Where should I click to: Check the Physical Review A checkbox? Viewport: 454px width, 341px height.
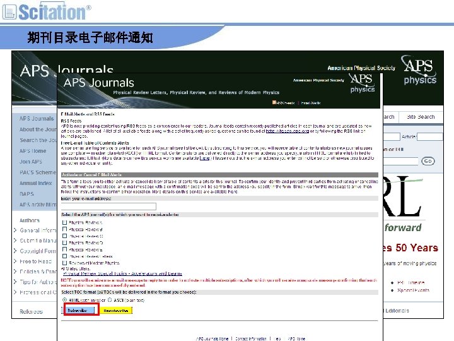point(64,222)
